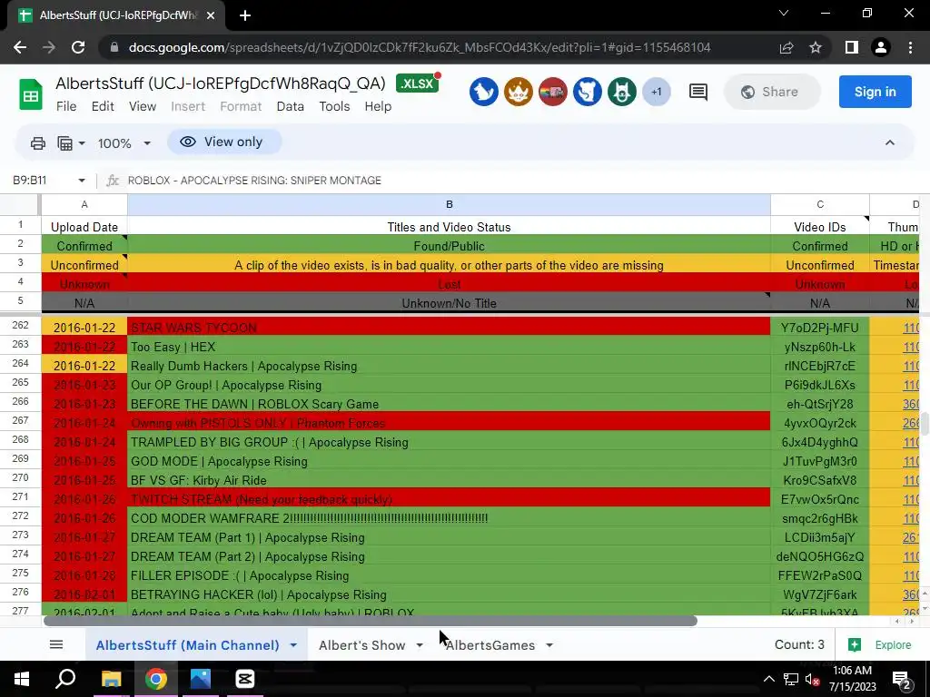Viewport: 930px width, 697px height.
Task: Click the share page icon in address bar
Action: click(x=787, y=47)
